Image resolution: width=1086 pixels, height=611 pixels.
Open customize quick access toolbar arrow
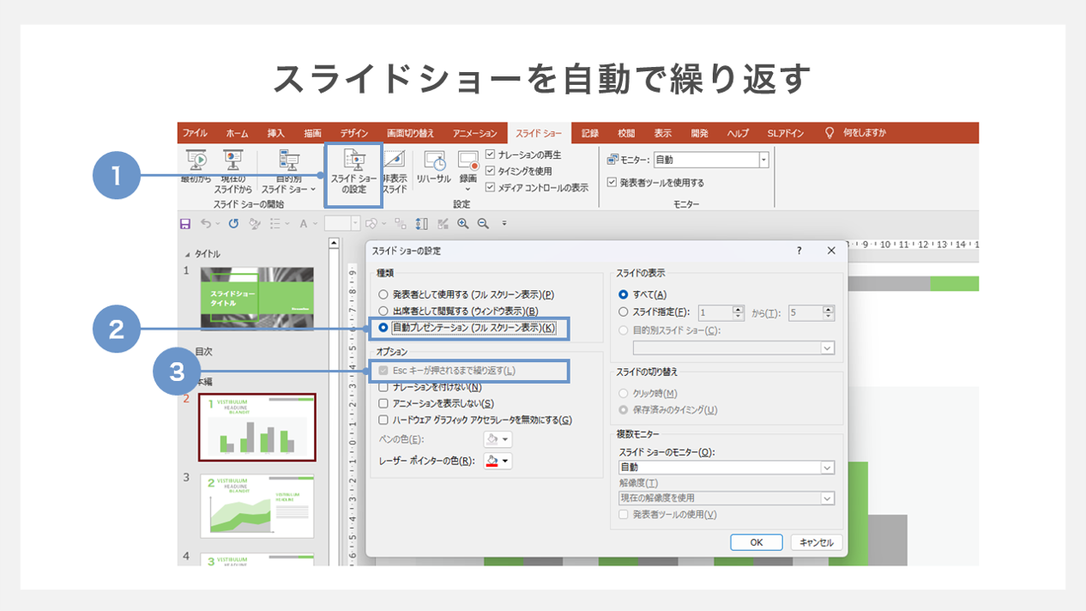coord(504,223)
